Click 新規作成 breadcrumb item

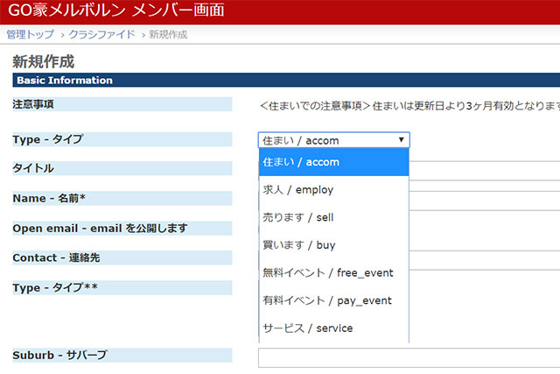click(167, 34)
